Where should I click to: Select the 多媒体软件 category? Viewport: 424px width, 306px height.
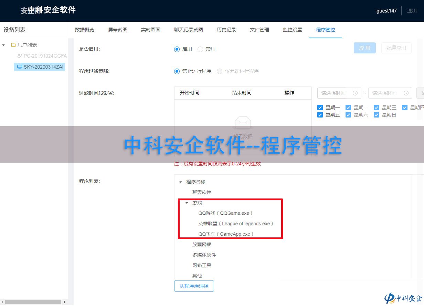(x=204, y=255)
